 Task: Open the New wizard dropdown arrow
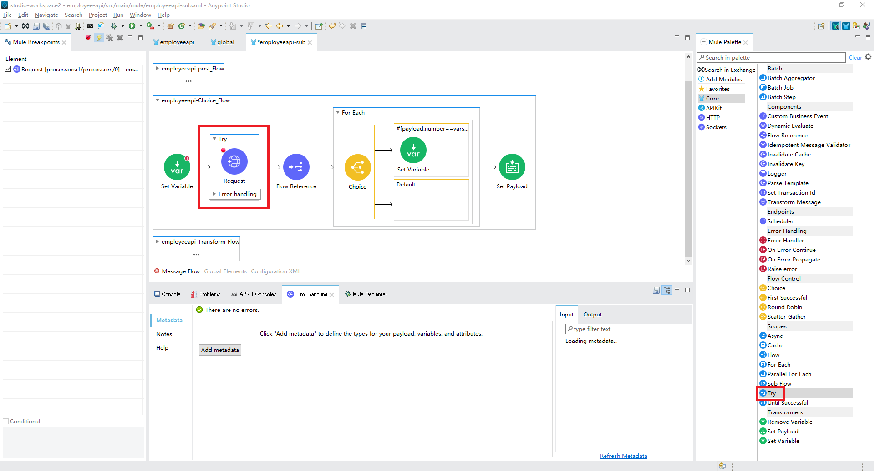(16, 26)
